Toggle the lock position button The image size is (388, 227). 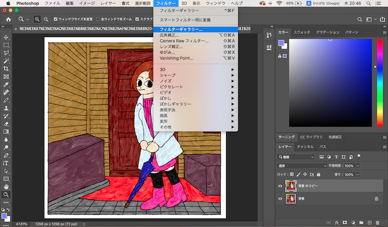coord(305,174)
